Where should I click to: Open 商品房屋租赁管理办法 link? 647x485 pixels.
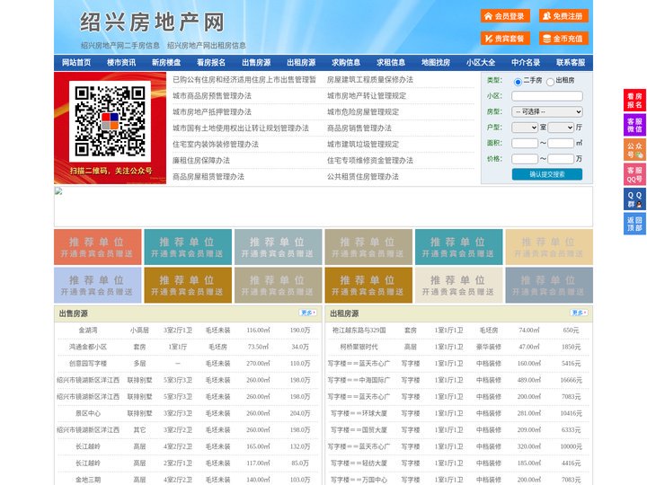[x=208, y=177]
